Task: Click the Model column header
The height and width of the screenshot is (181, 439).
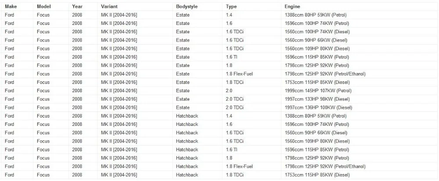Action: (x=43, y=7)
